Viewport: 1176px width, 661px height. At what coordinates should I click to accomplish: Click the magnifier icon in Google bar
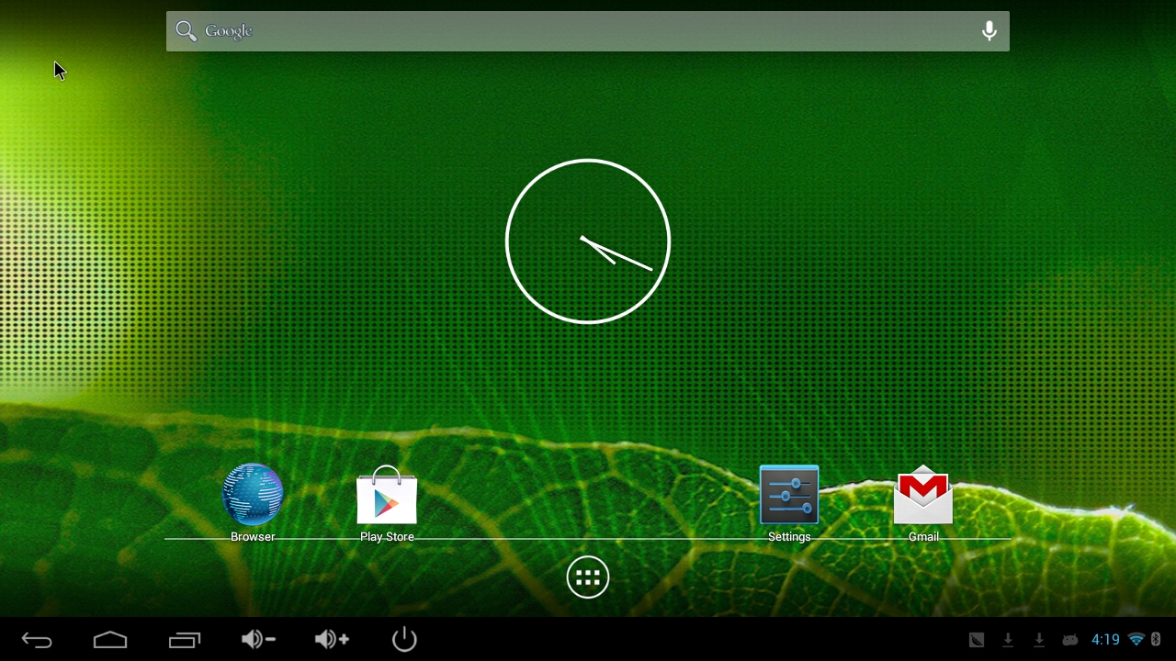pyautogui.click(x=187, y=31)
